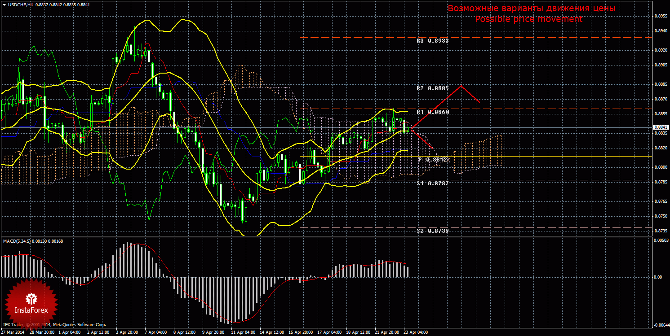The height and width of the screenshot is (336, 670).
Task: Click the 7 Apr 04:00 time label
Action: 155,333
